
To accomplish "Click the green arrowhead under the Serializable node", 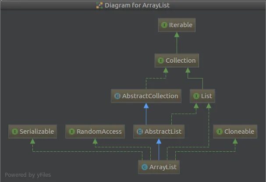I will tap(32, 141).
